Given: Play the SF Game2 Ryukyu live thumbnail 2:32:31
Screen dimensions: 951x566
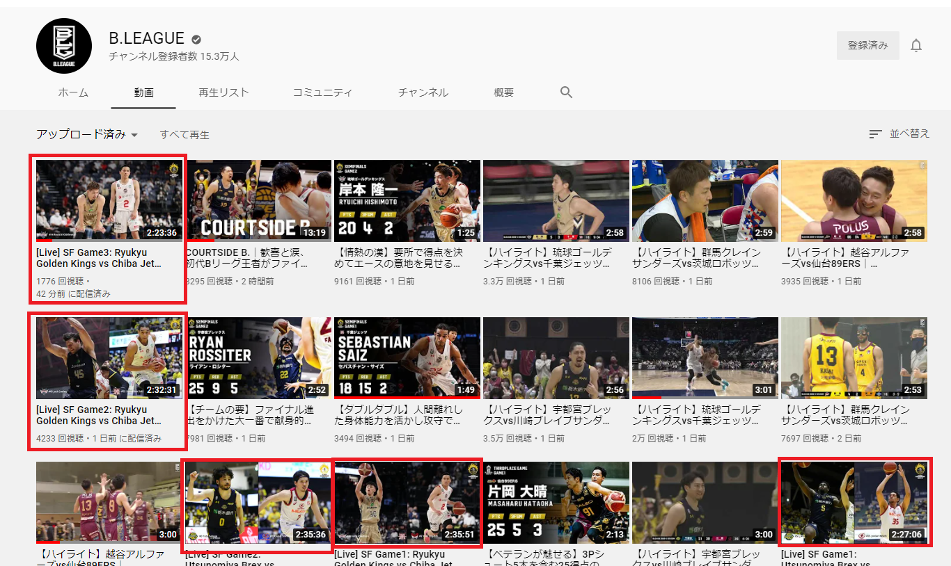Looking at the screenshot, I should click(x=109, y=357).
